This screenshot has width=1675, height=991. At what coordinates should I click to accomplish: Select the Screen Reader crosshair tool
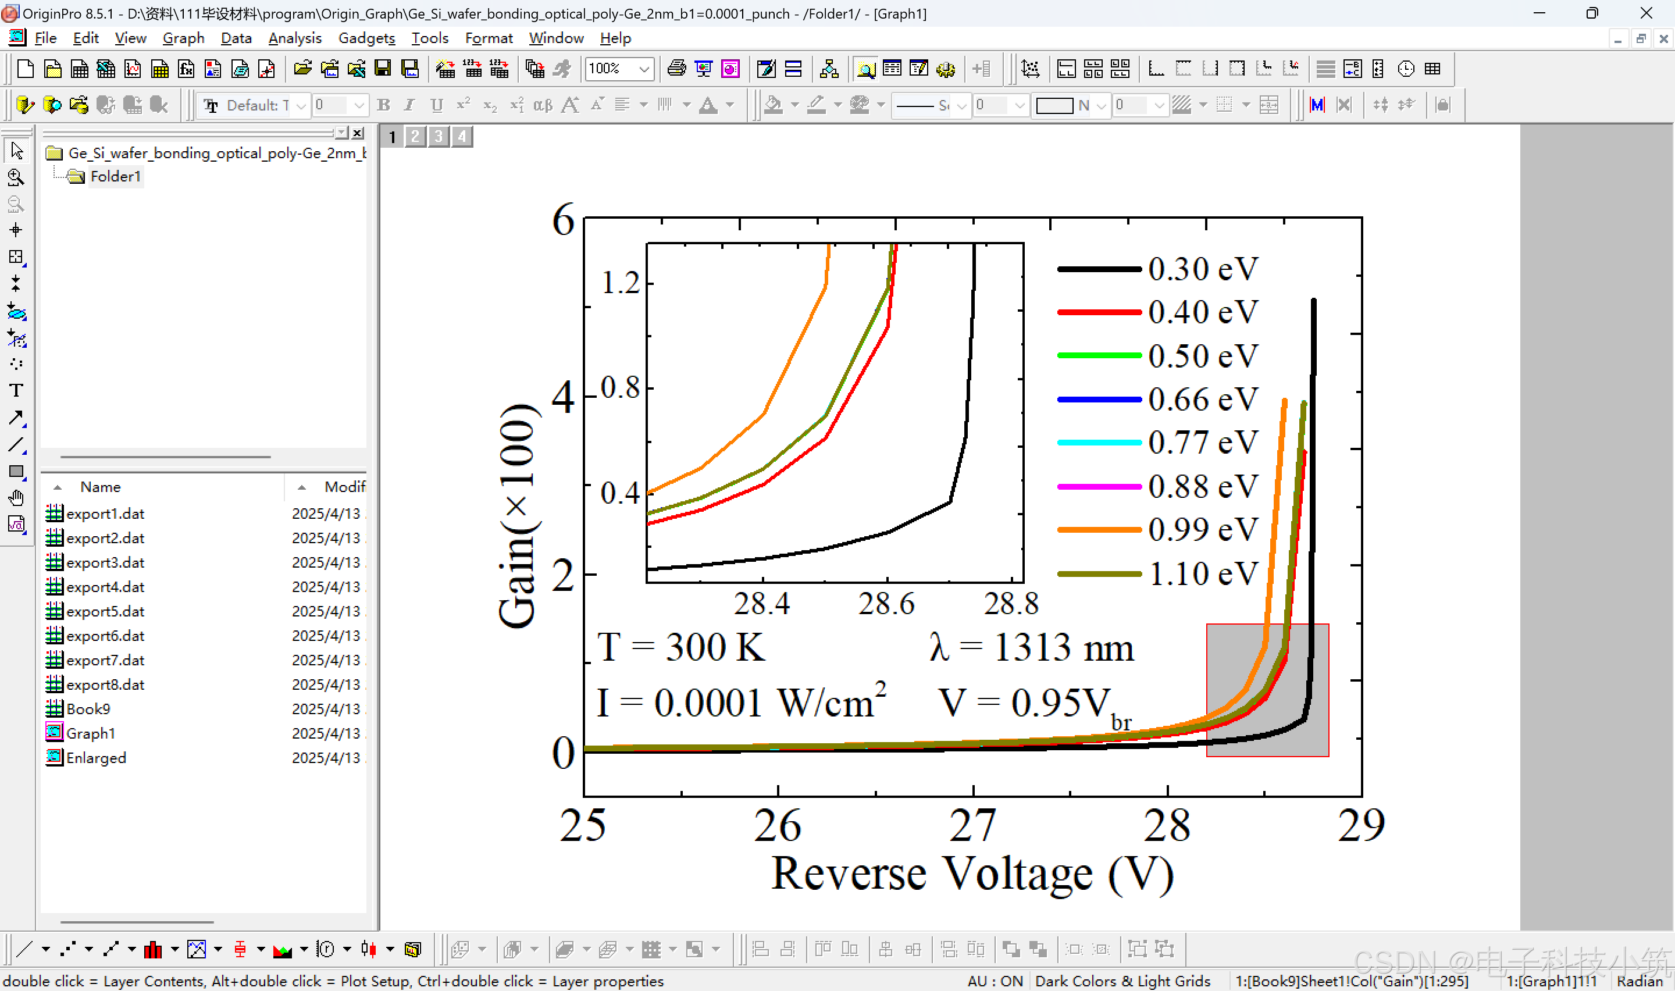pyautogui.click(x=16, y=230)
